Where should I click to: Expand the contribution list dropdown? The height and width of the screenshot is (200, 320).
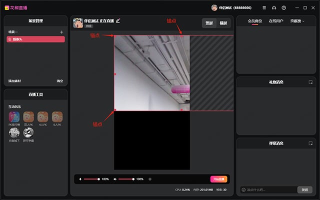point(297,21)
